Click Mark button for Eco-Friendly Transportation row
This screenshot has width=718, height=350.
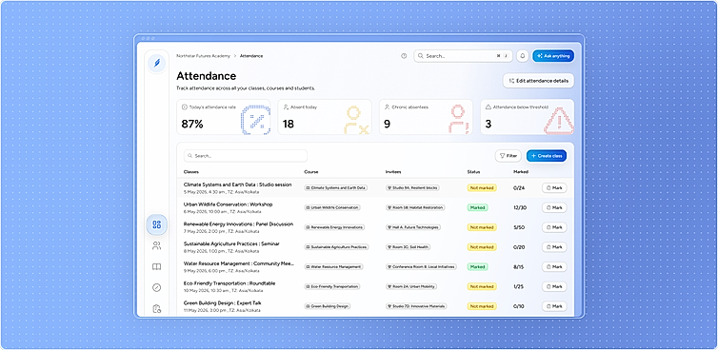coord(554,286)
